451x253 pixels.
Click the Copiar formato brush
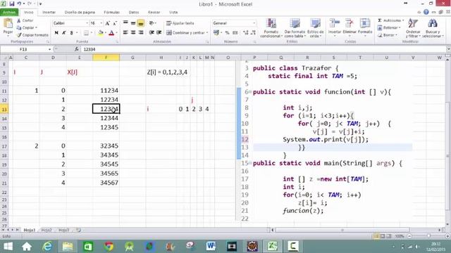point(19,35)
